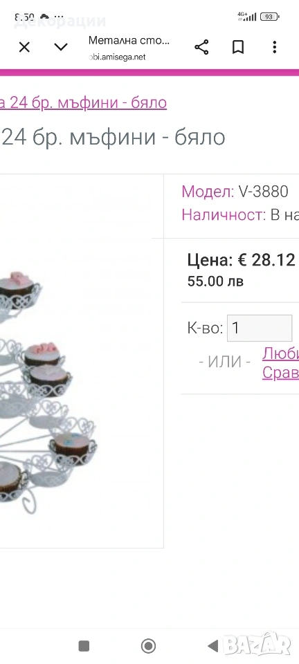Viewport: 299px width, 664px height.
Task: Tap the cloud notification icon in status bar
Action: tap(44, 17)
